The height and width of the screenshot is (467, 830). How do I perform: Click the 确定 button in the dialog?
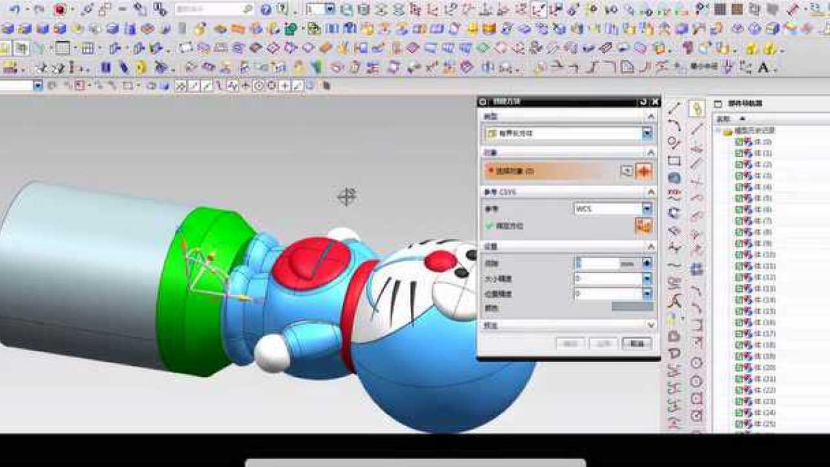point(570,344)
